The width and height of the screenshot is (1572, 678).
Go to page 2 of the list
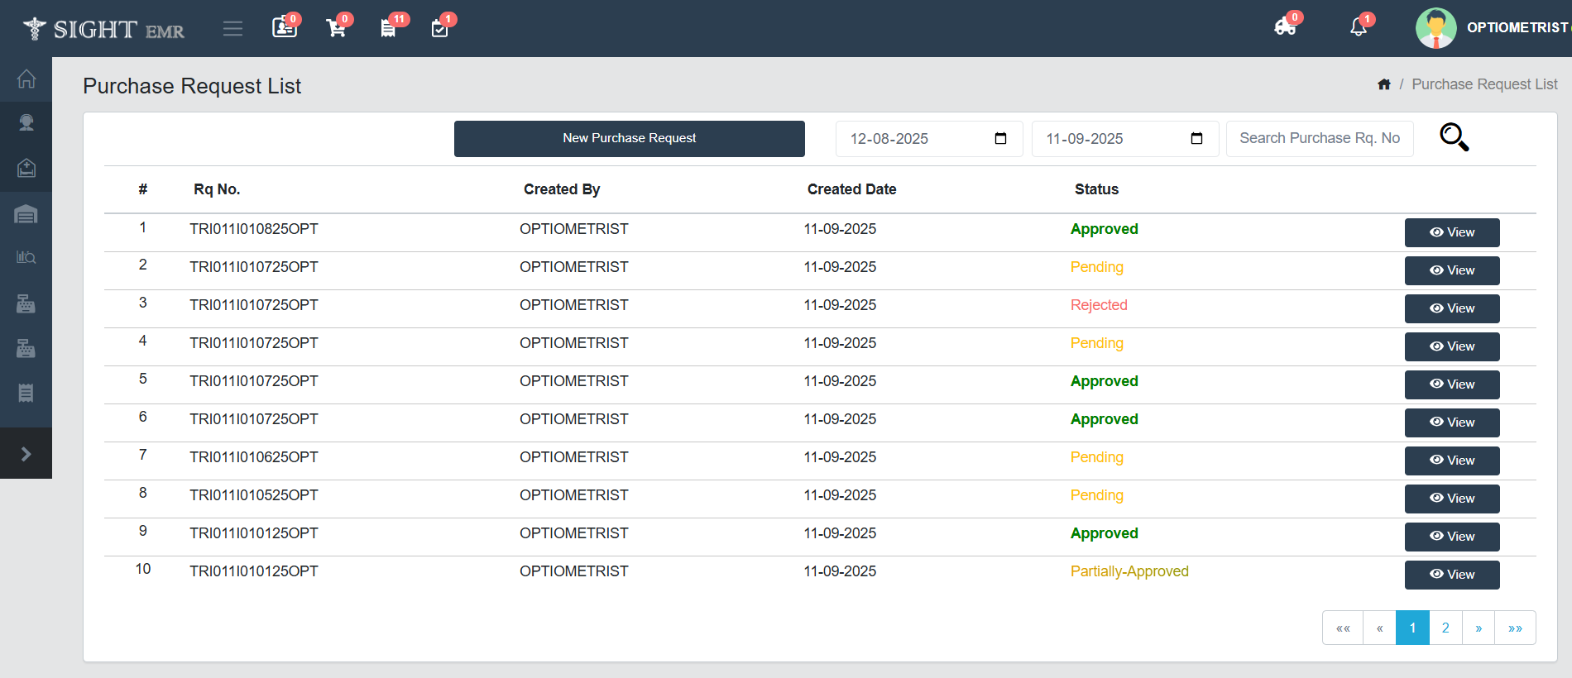(1445, 628)
